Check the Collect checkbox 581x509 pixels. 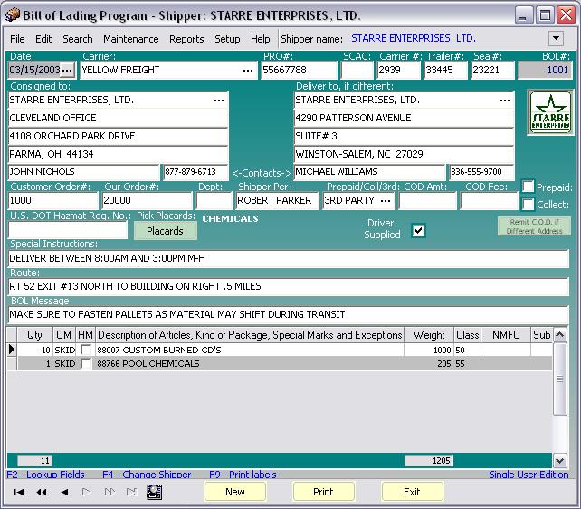pyautogui.click(x=528, y=204)
